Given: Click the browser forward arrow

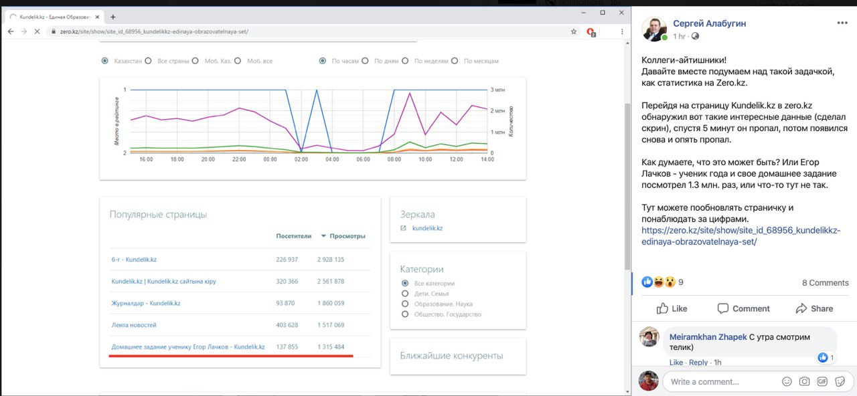Looking at the screenshot, I should tap(23, 31).
